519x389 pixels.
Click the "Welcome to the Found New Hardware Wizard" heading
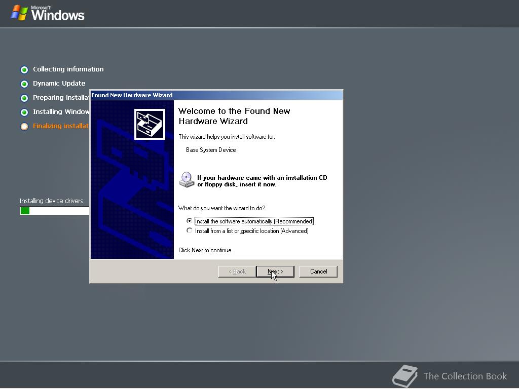tap(234, 116)
